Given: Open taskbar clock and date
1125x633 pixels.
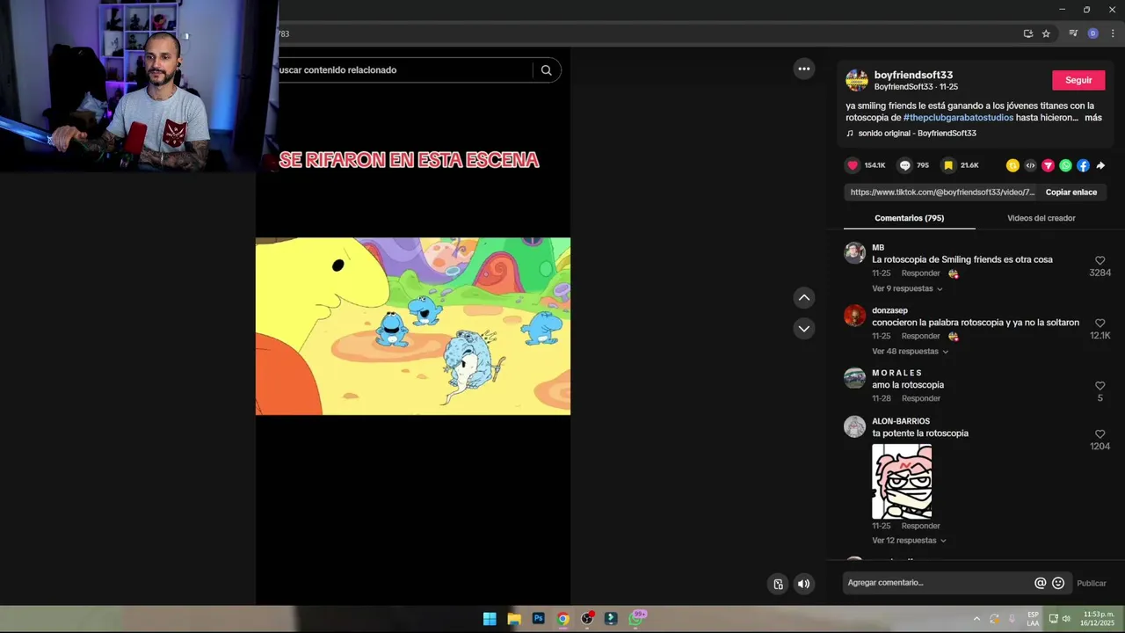Looking at the screenshot, I should point(1099,618).
